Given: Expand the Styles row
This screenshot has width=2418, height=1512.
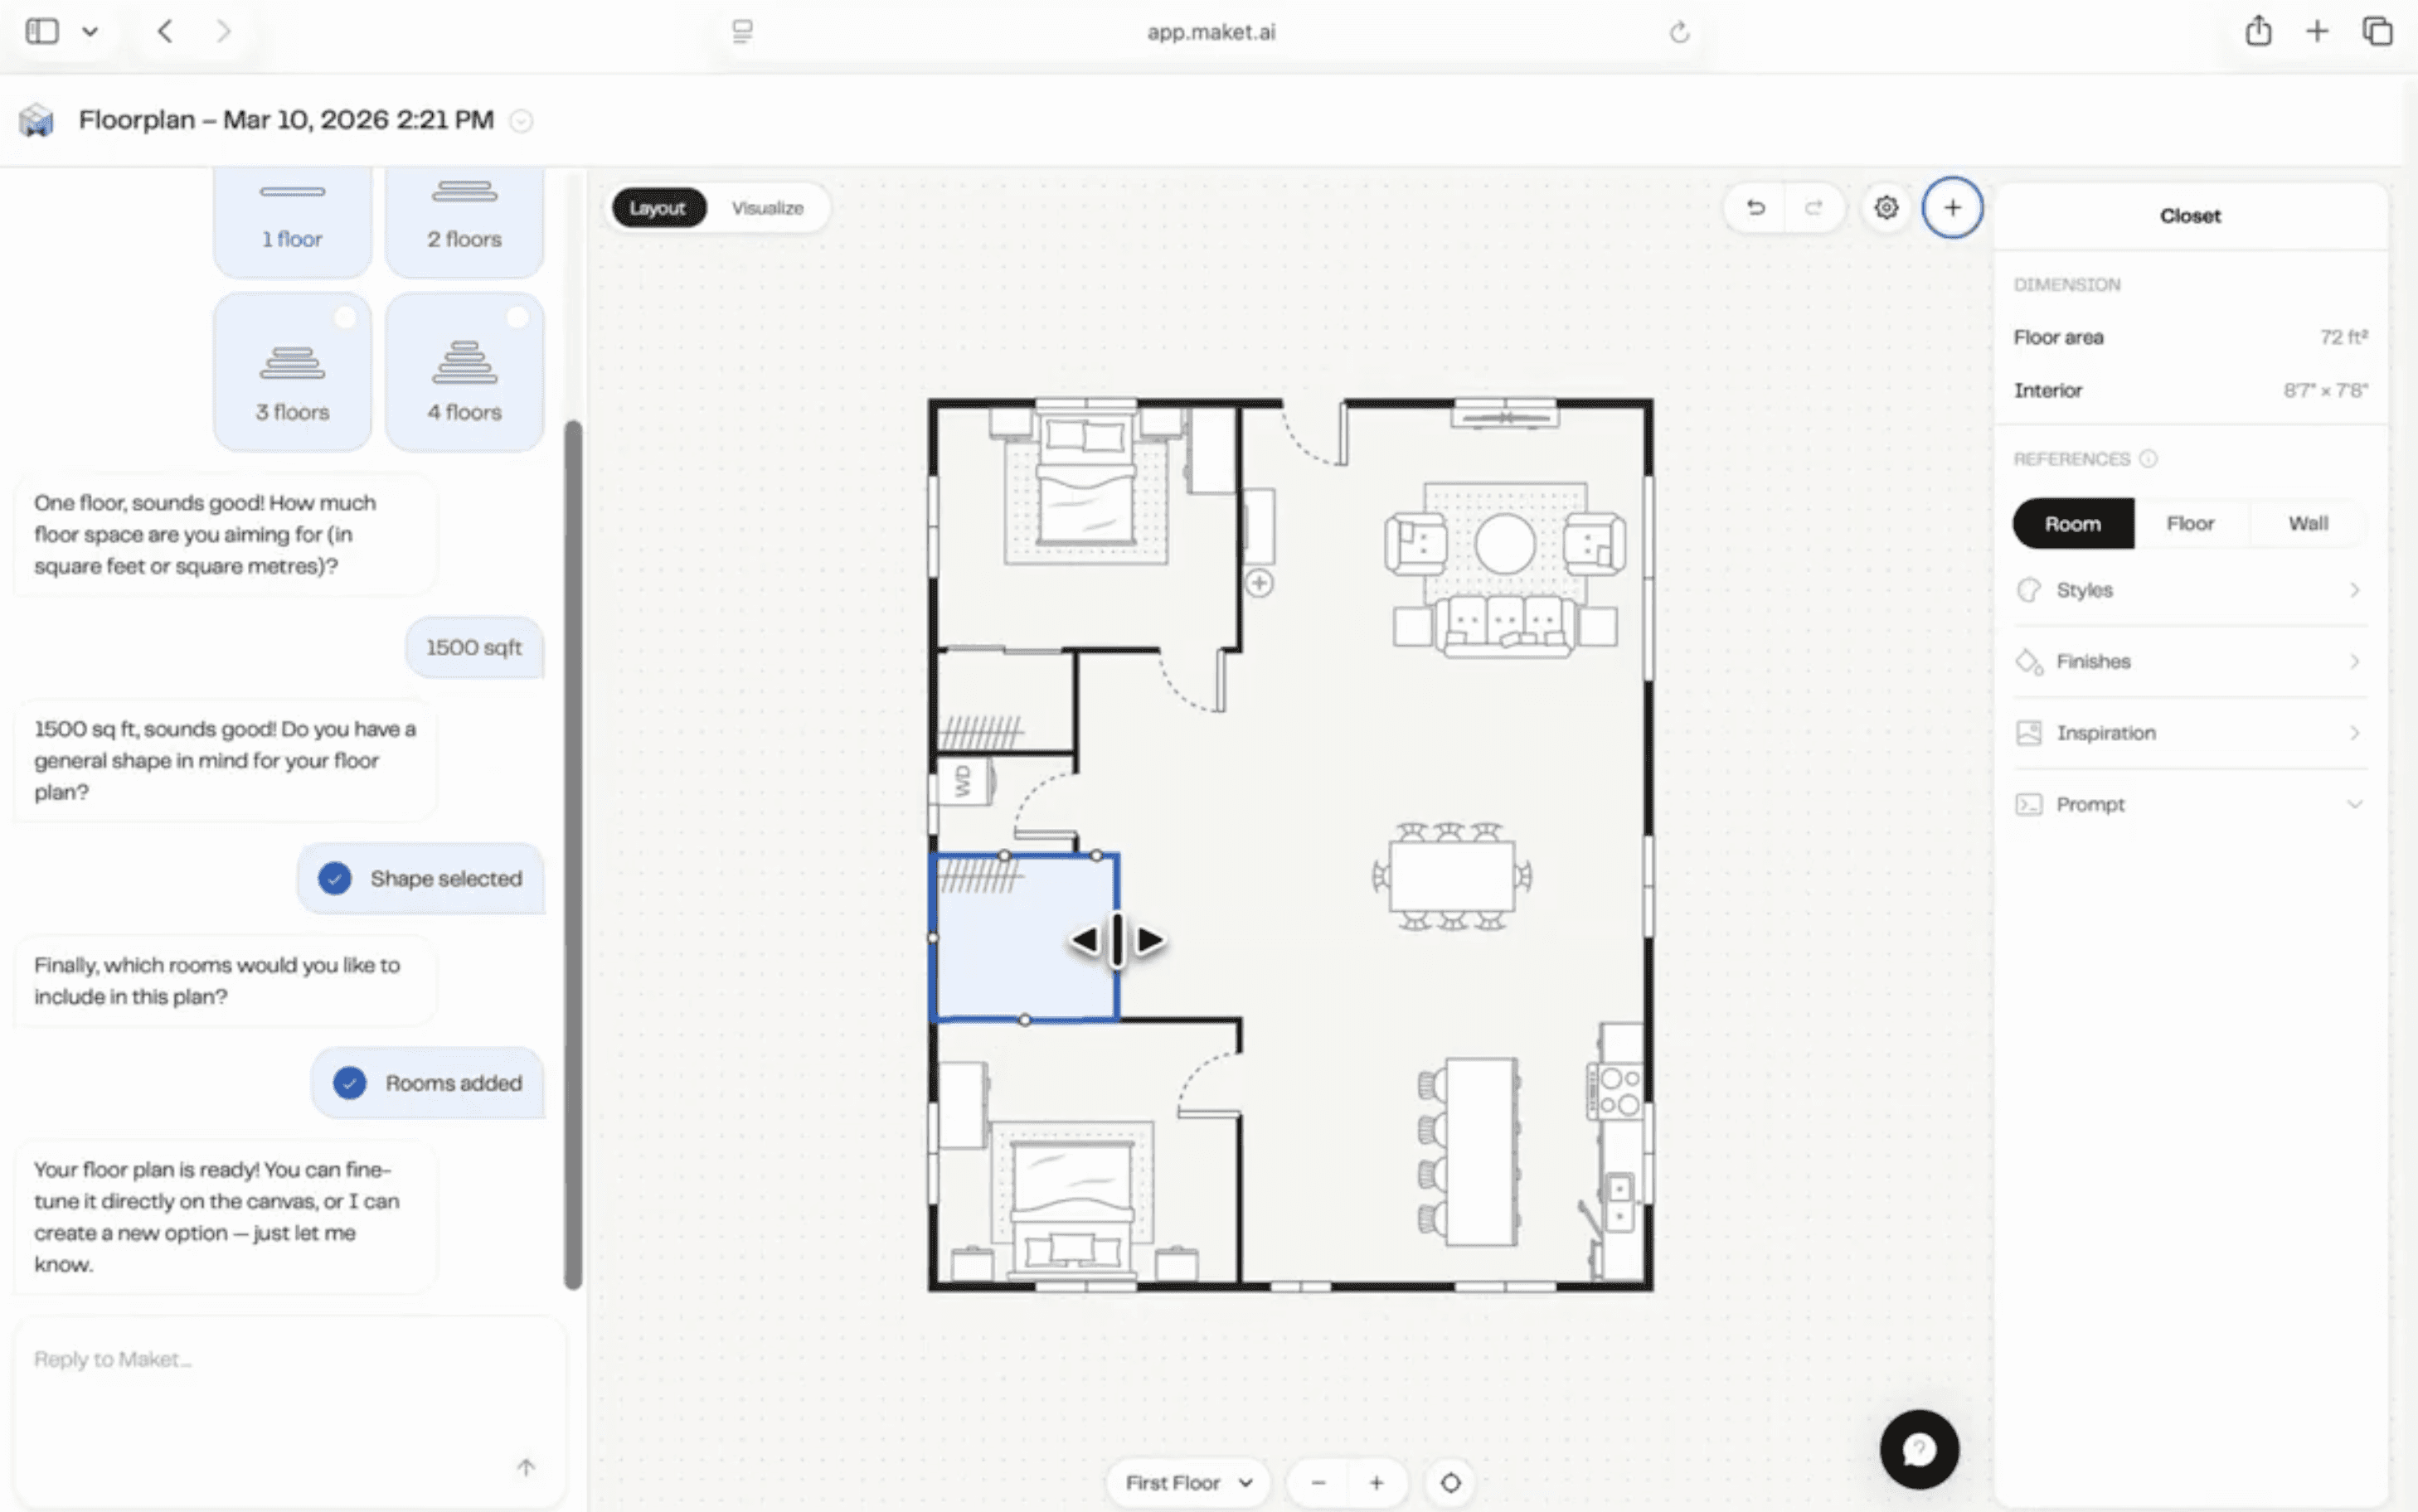Looking at the screenshot, I should [2190, 590].
